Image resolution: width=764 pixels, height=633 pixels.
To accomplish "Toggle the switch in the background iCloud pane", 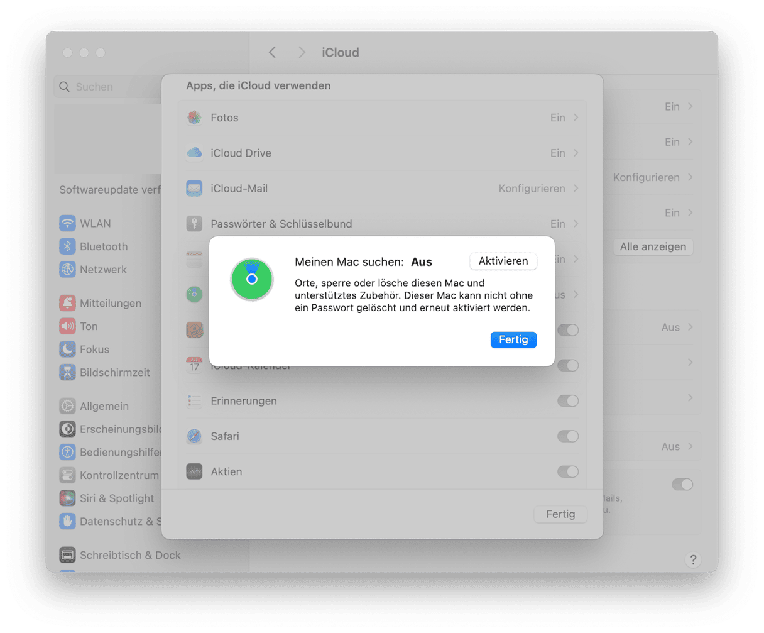I will pyautogui.click(x=682, y=485).
